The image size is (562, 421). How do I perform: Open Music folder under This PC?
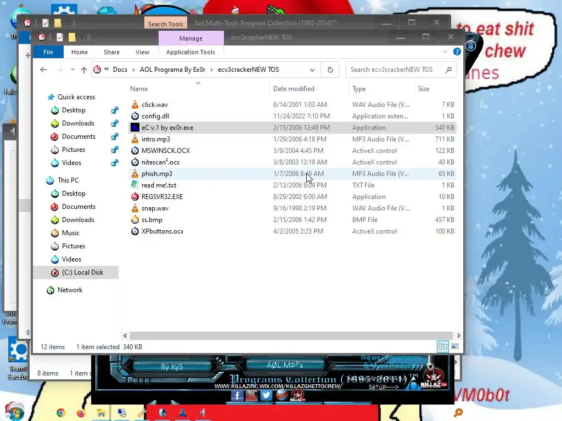click(x=71, y=233)
